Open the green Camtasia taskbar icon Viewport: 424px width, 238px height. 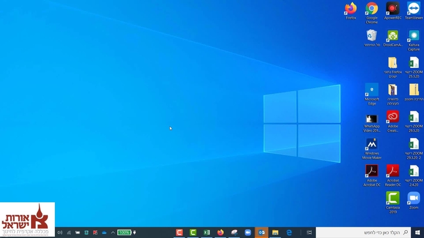(193, 232)
